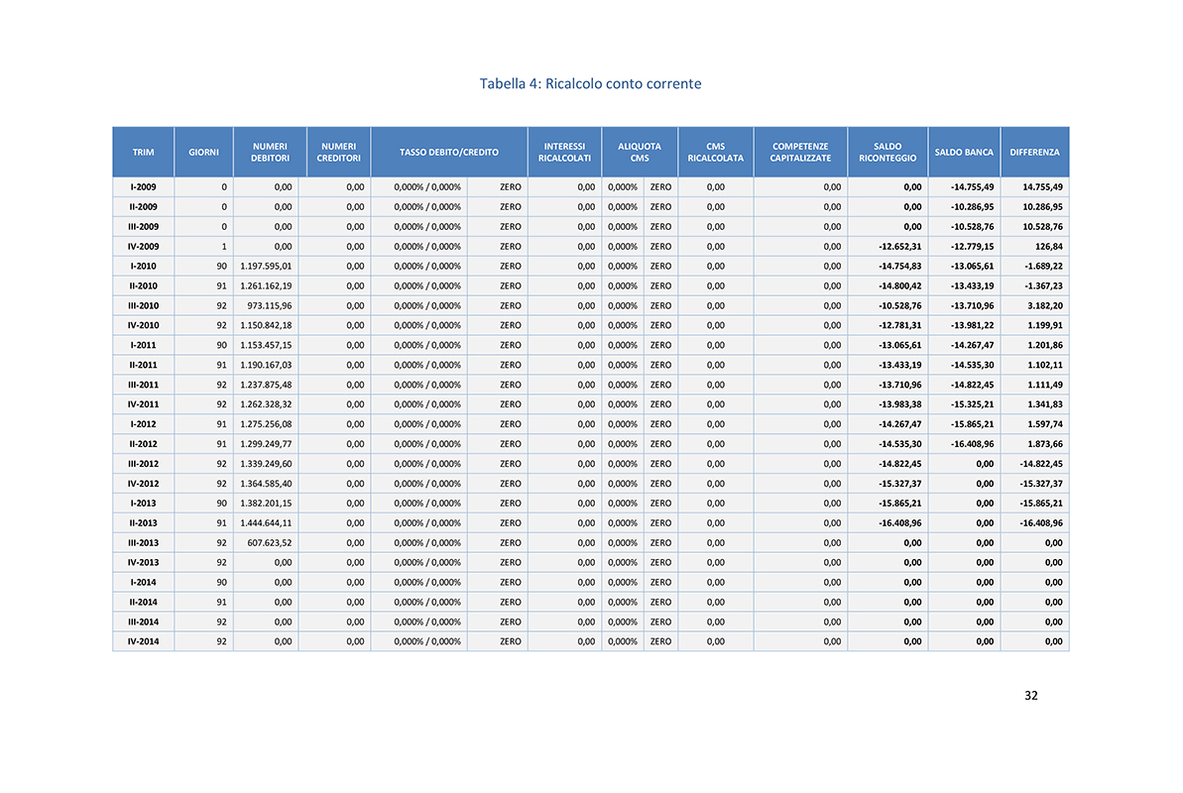Select the row label III-2012

(144, 464)
